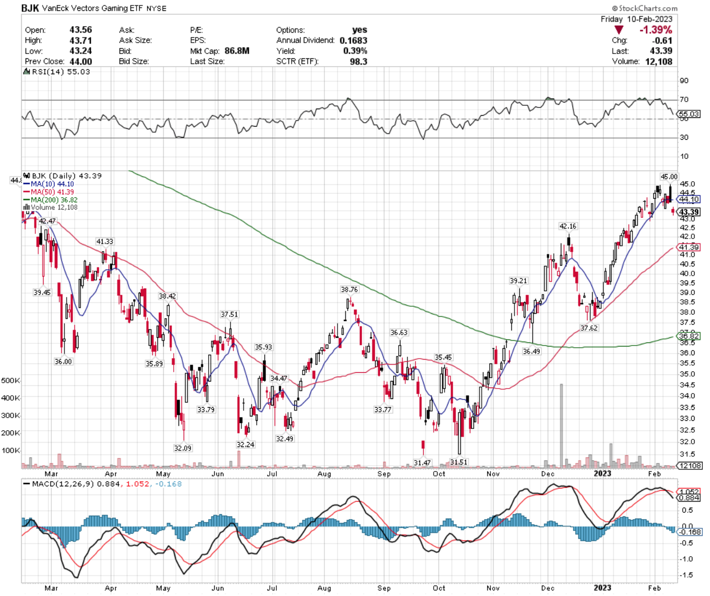Click the SCTR (ETF) value 98.3
Viewport: 710px width, 596px height.
click(x=358, y=62)
